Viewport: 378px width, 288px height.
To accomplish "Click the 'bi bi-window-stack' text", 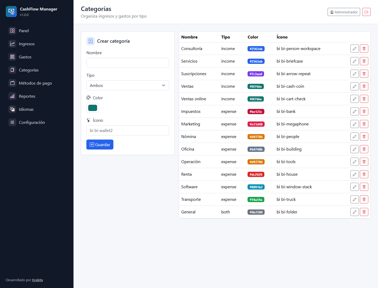I will point(294,187).
